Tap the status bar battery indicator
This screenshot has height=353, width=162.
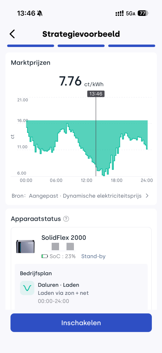(x=143, y=14)
